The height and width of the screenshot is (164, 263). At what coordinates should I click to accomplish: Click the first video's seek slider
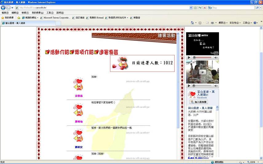203,57
